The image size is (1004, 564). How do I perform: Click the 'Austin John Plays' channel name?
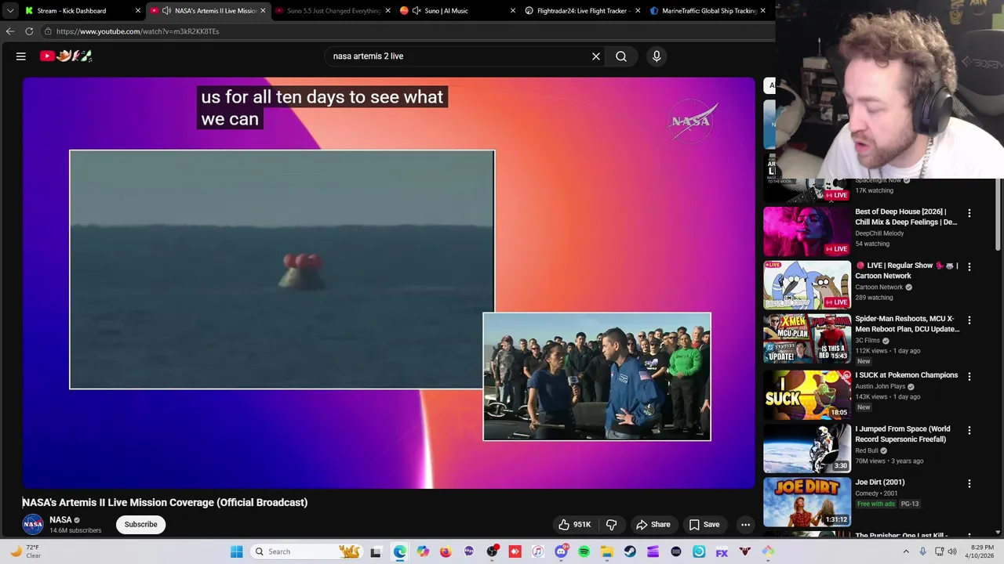pos(879,386)
